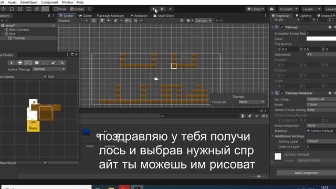The width and height of the screenshot is (336, 189).
Task: Open the component editor tools icon
Action: point(182,20)
